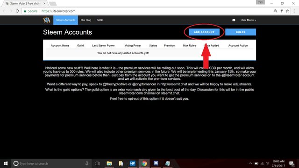Screen dimensions: 299x168
Task: Click the steemvoter.com address bar
Action: pos(157,11)
